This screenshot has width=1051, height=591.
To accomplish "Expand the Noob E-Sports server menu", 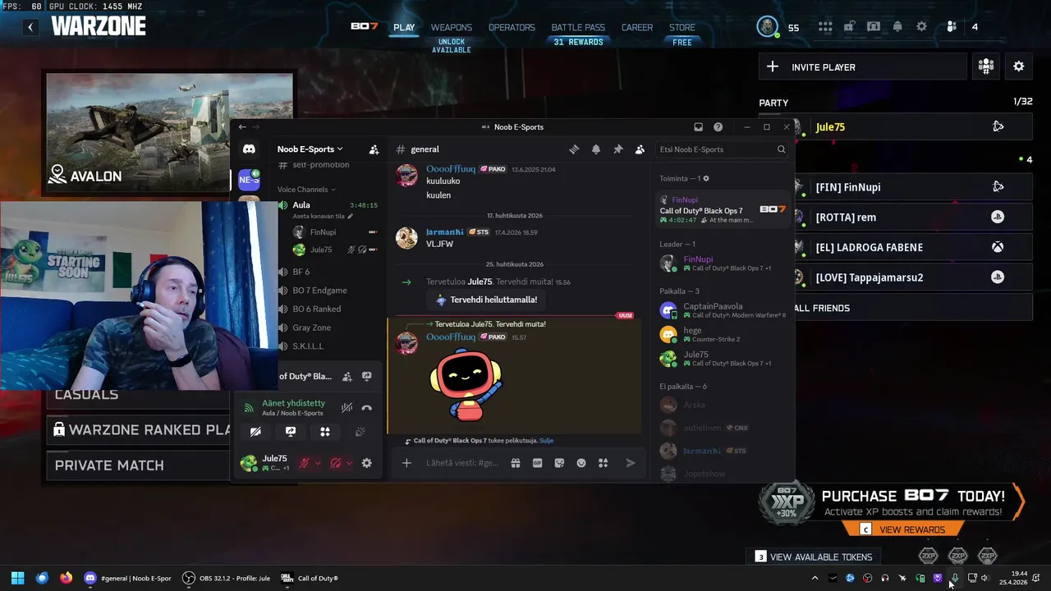I will click(x=310, y=149).
